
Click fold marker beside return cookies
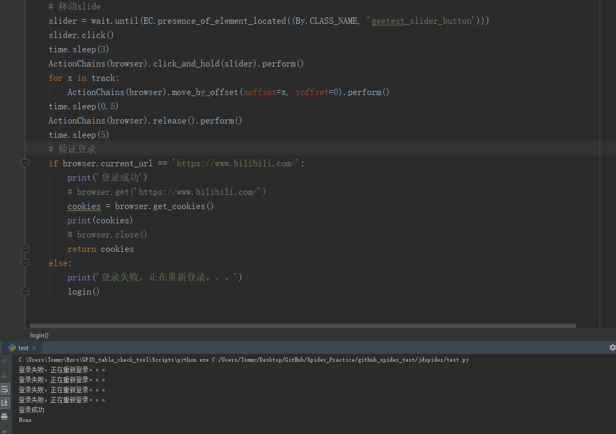pyautogui.click(x=25, y=249)
